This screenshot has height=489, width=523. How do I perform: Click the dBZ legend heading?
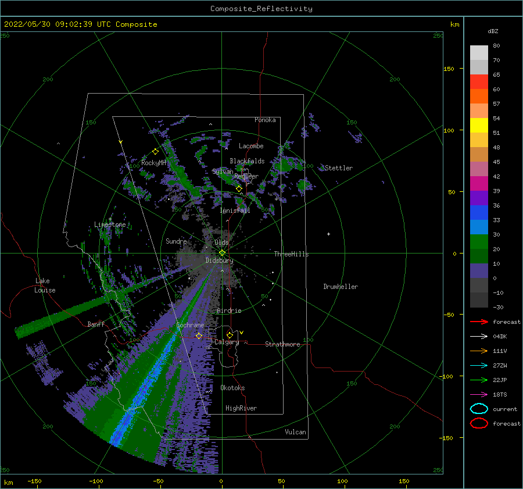tap(493, 31)
